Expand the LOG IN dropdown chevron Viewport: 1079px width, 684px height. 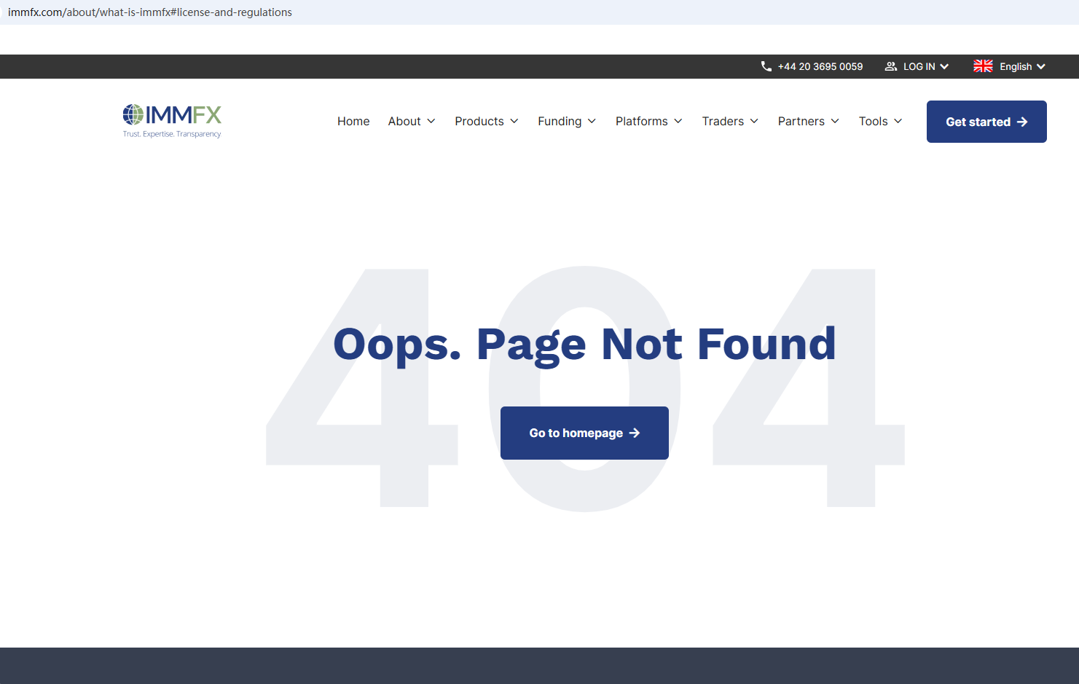pyautogui.click(x=944, y=66)
